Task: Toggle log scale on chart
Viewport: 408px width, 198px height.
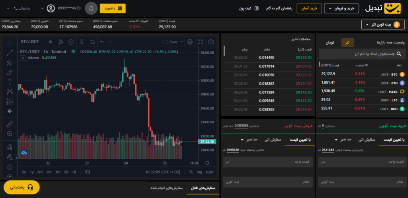Action: click(199, 172)
